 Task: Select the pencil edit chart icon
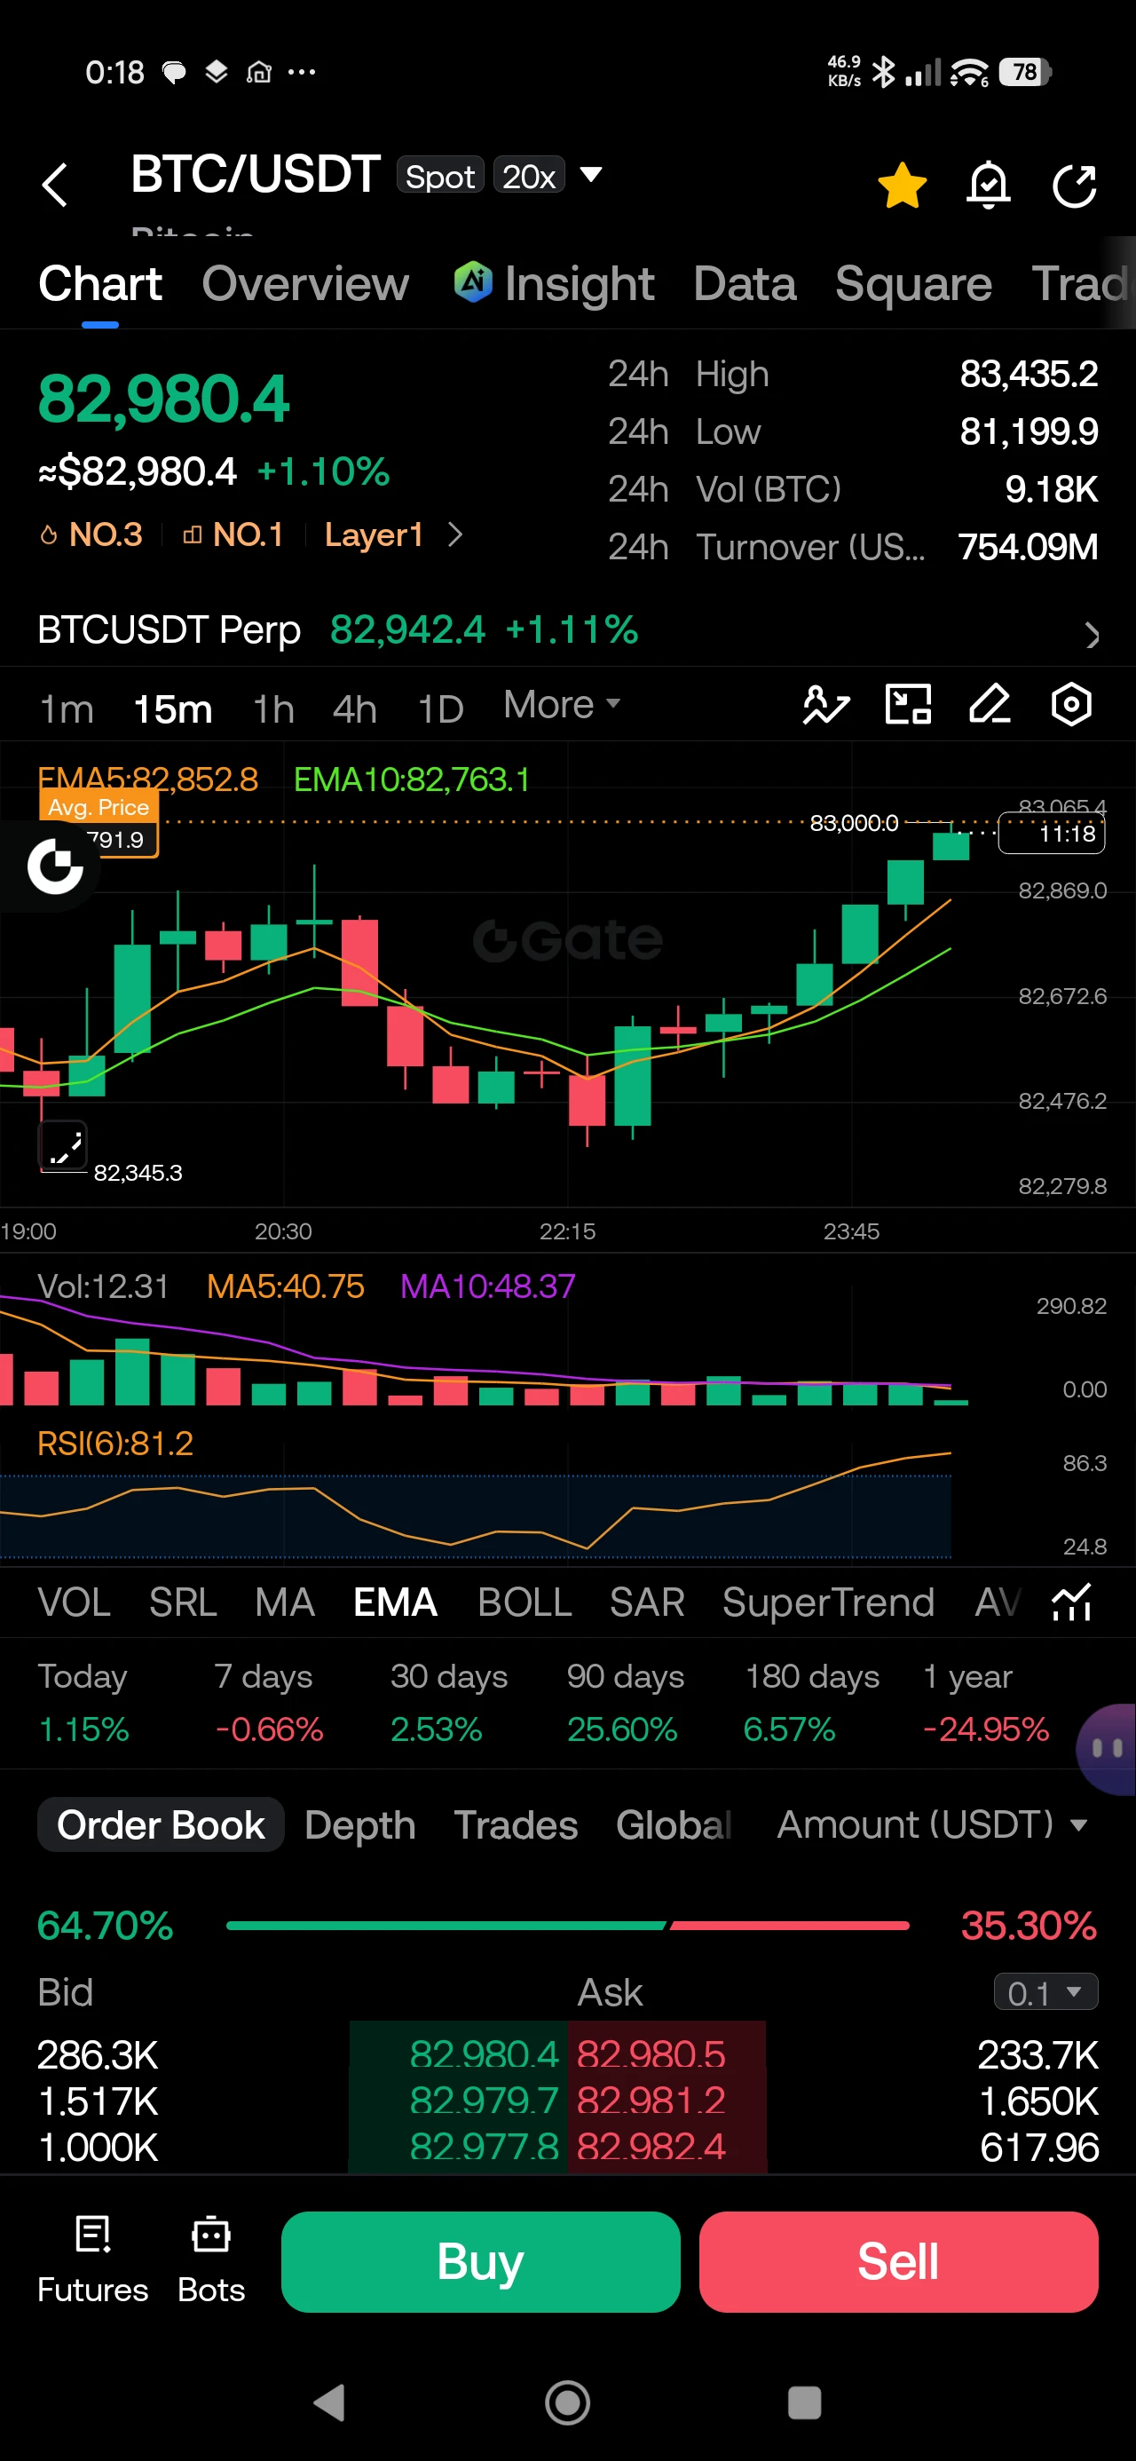pos(990,705)
